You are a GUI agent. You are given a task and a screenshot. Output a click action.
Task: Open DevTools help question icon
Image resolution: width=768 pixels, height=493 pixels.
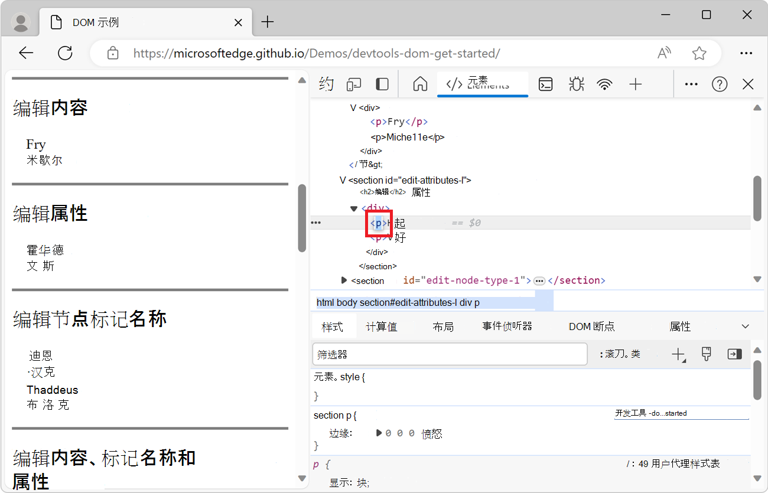(720, 84)
